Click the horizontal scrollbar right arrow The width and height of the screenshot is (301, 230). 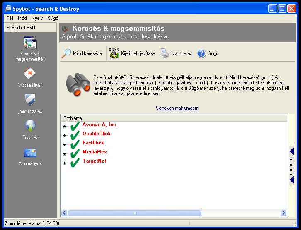click(x=284, y=213)
